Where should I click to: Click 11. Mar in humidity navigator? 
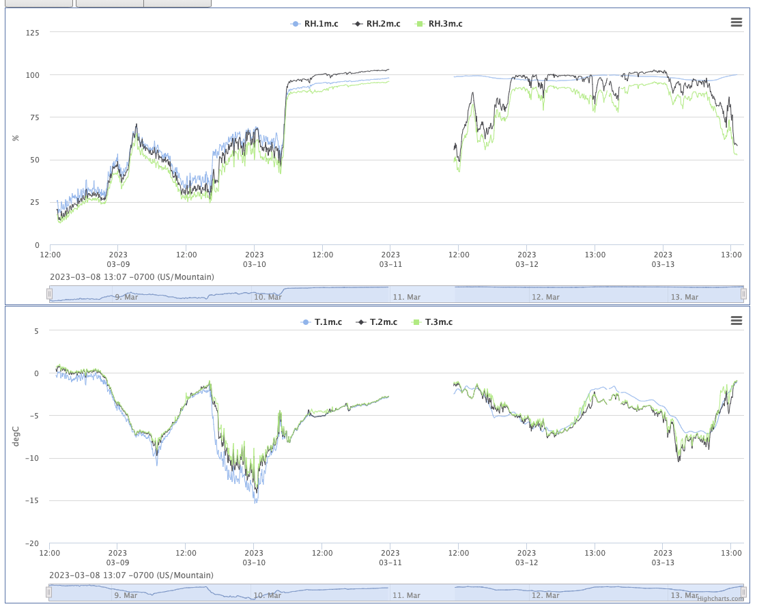pos(407,297)
